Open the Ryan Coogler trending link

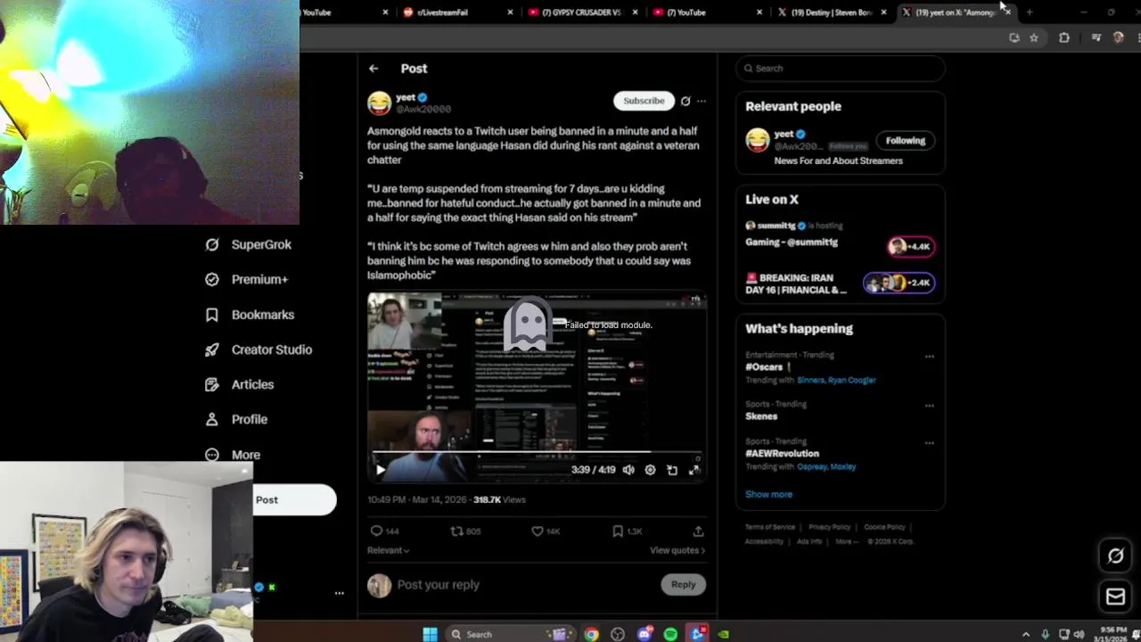[x=851, y=380]
